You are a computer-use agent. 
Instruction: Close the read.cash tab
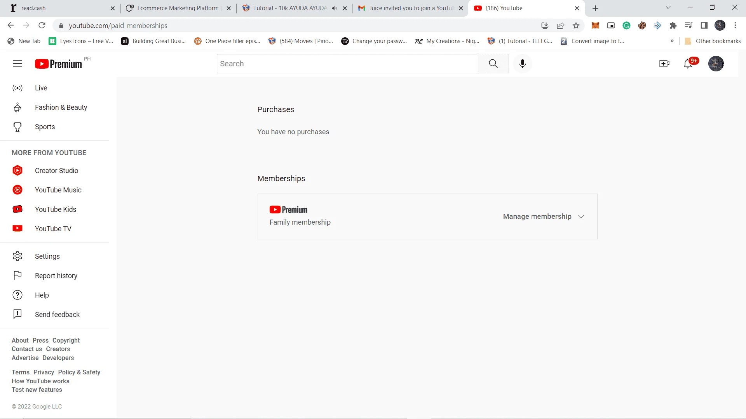tap(112, 8)
